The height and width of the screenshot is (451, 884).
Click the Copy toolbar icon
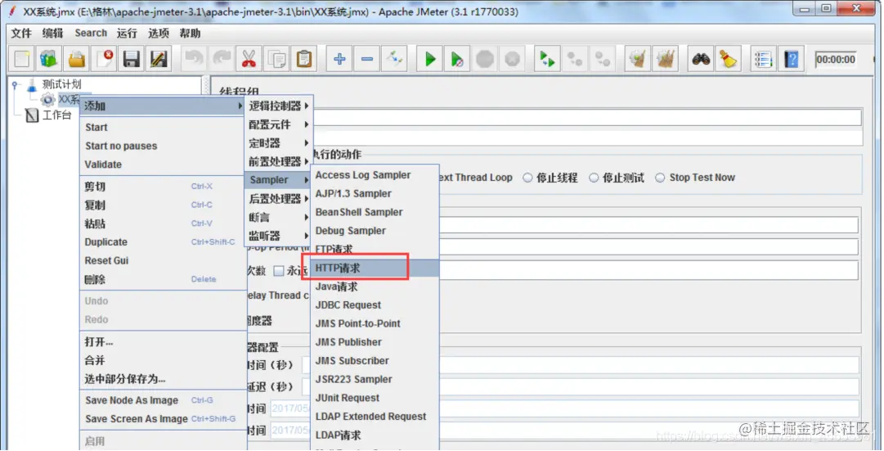click(276, 59)
